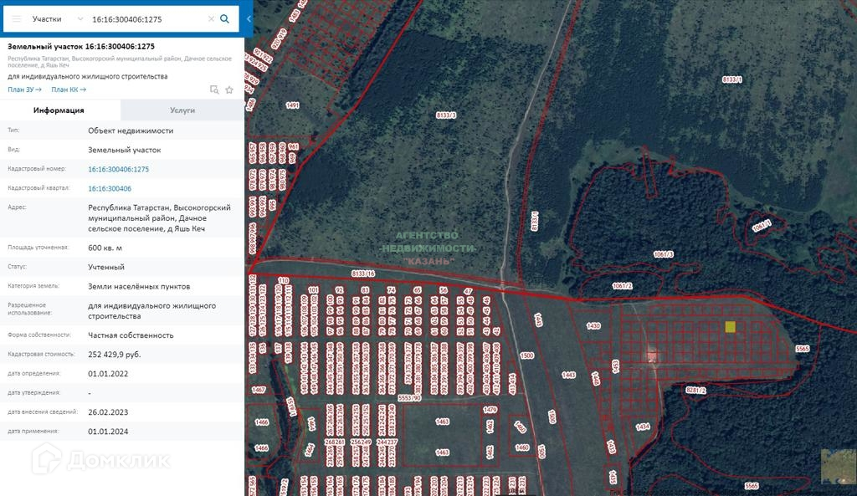Select parcel labeled 1061/2 on map
This screenshot has width=857, height=496.
tap(622, 286)
